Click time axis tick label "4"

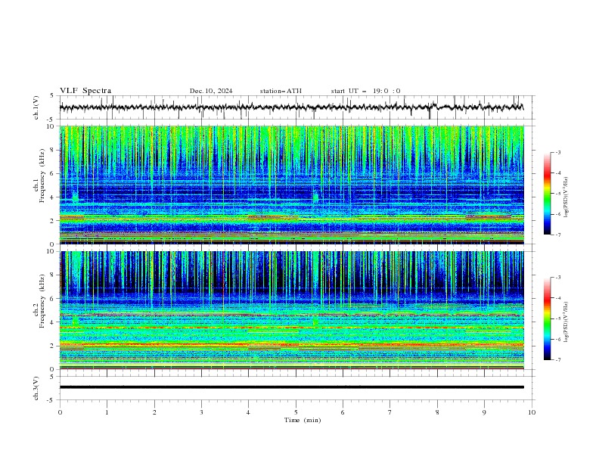pyautogui.click(x=248, y=412)
